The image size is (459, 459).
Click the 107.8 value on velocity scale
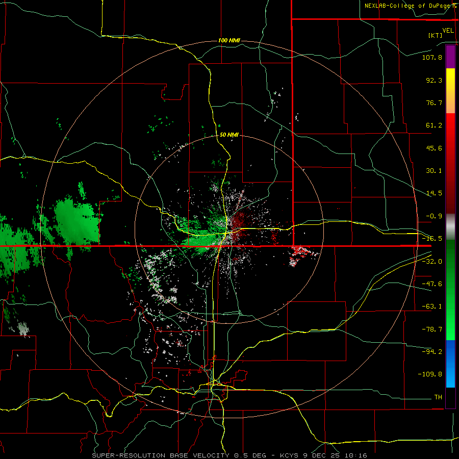pyautogui.click(x=432, y=57)
